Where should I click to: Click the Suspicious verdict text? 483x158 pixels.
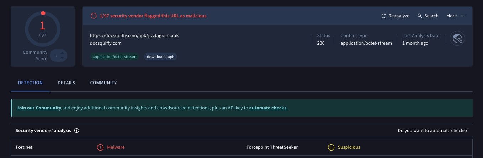point(349,147)
